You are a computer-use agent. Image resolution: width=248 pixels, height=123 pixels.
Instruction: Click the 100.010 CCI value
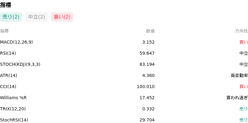(x=146, y=87)
